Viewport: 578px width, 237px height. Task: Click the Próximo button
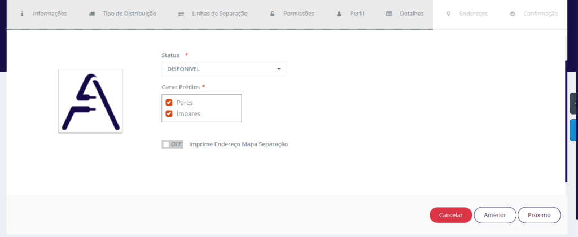pyautogui.click(x=538, y=215)
